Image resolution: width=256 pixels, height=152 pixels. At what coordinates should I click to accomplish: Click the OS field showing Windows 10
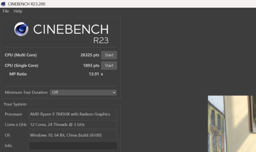pos(73,135)
